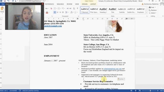Image resolution: width=164 pixels, height=92 pixels.
Task: Click the Bullets list icon
Action: [x=55, y=8]
